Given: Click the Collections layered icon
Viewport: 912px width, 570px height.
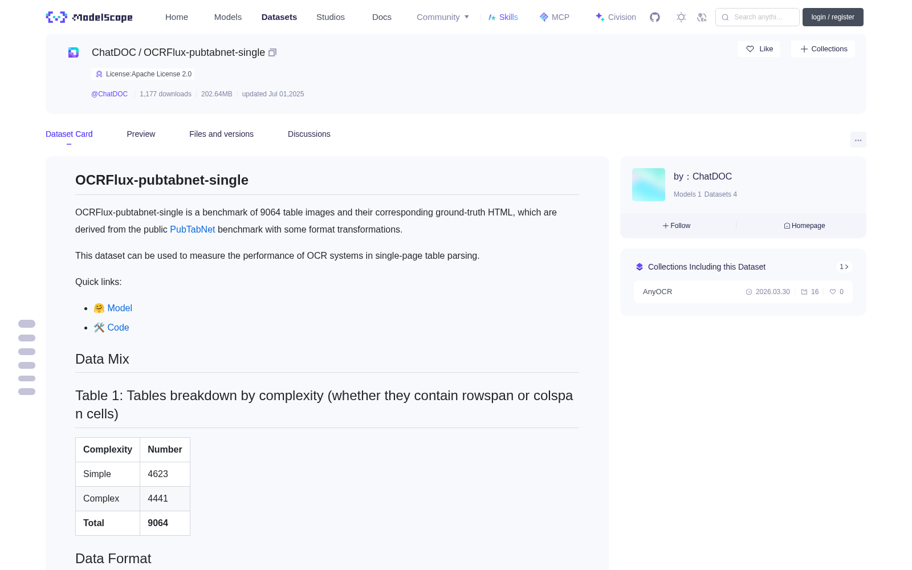Looking at the screenshot, I should point(640,267).
